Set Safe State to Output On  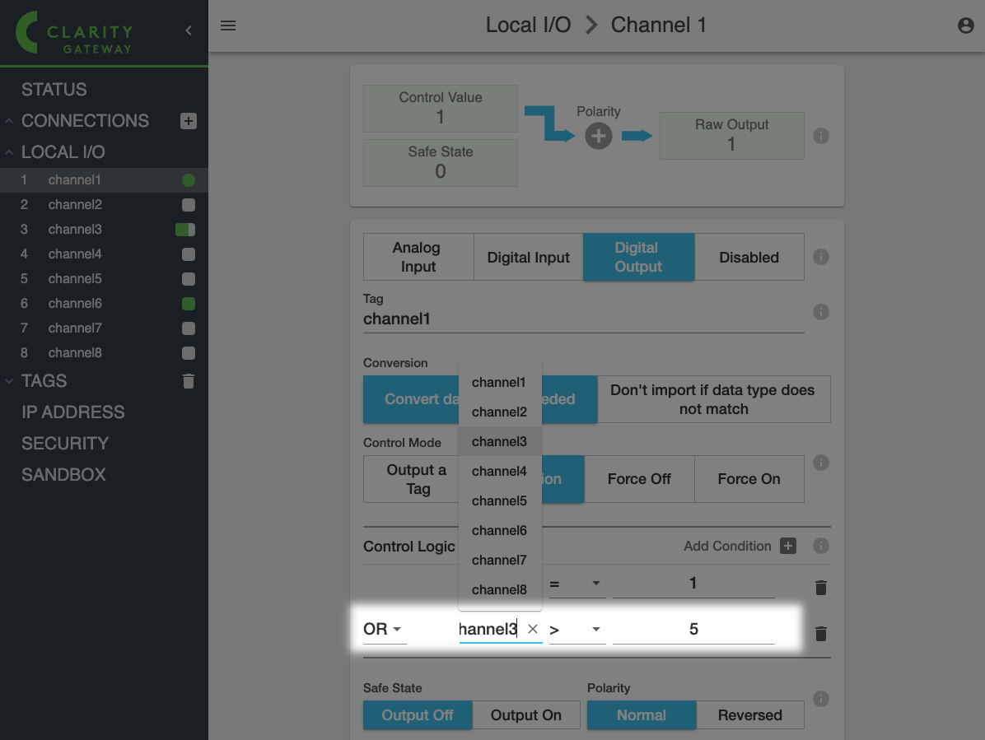525,715
